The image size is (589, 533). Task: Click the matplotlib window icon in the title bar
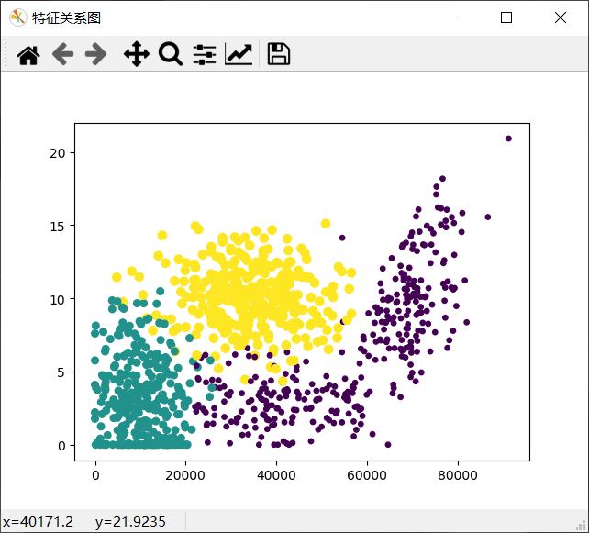pyautogui.click(x=17, y=17)
